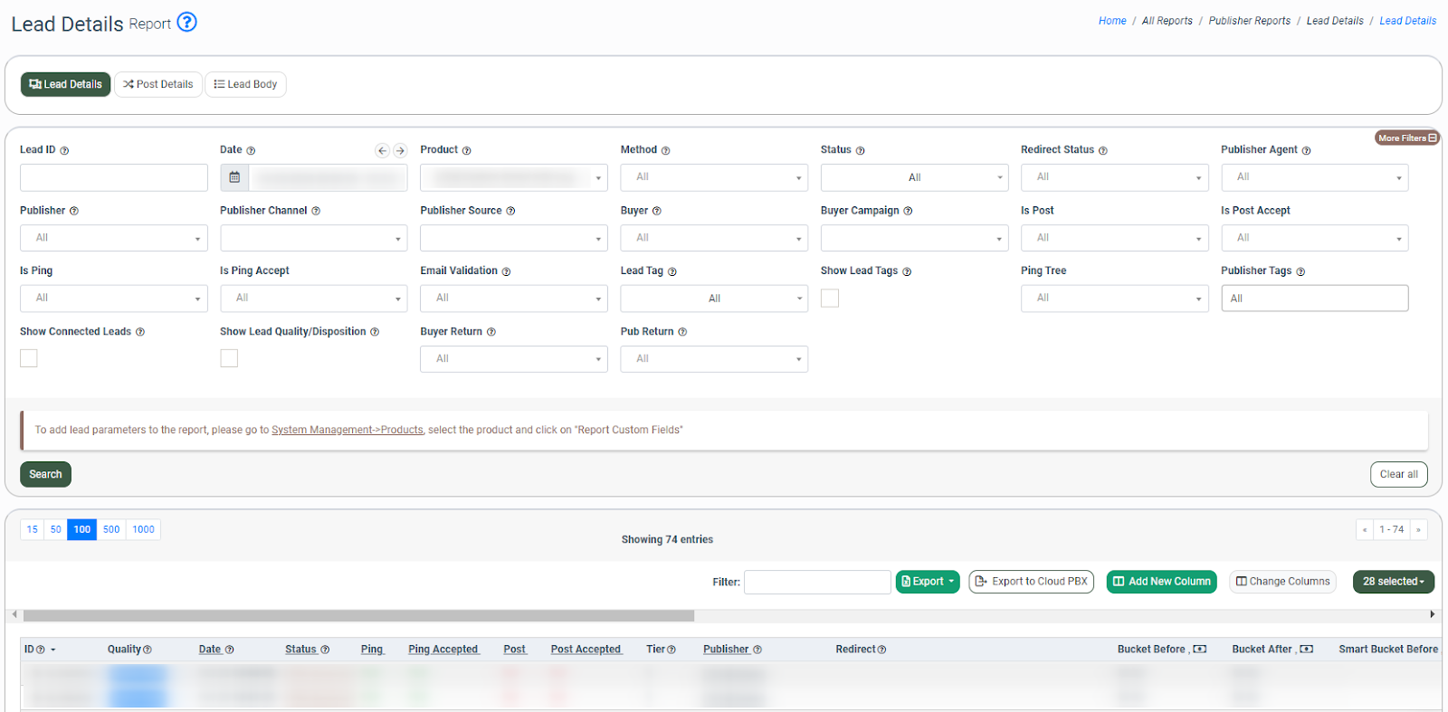Viewport: 1448px width, 712px height.
Task: Click the Lead ID input field
Action: [114, 177]
